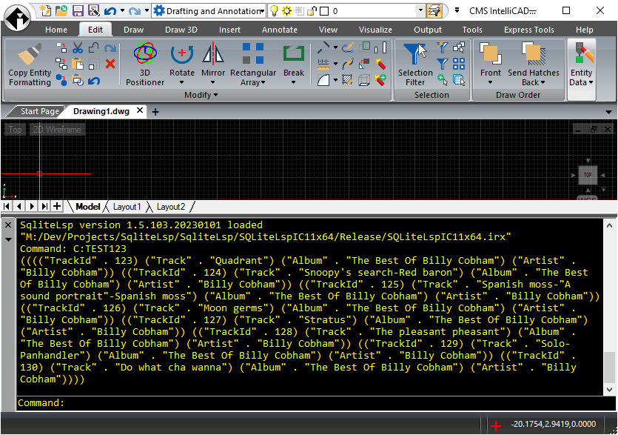Expand the Modify panel options
Screen dimensions: 618x435
[x=201, y=95]
